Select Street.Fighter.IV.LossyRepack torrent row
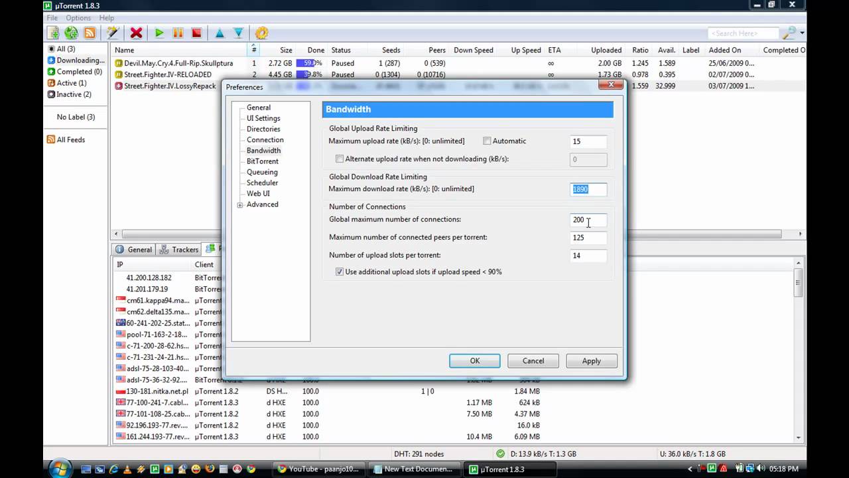The image size is (849, 478). (458, 86)
